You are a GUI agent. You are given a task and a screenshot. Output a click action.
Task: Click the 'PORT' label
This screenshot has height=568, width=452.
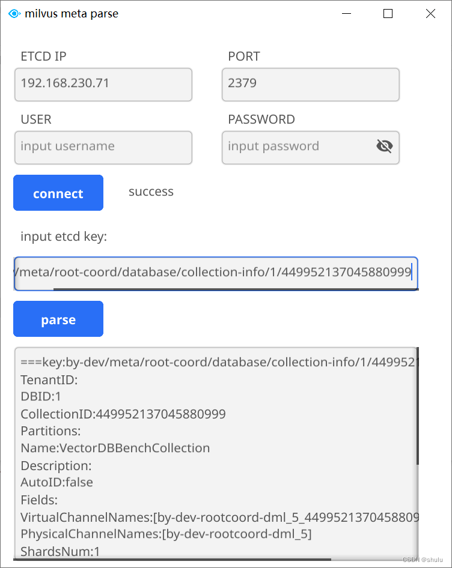coord(244,56)
